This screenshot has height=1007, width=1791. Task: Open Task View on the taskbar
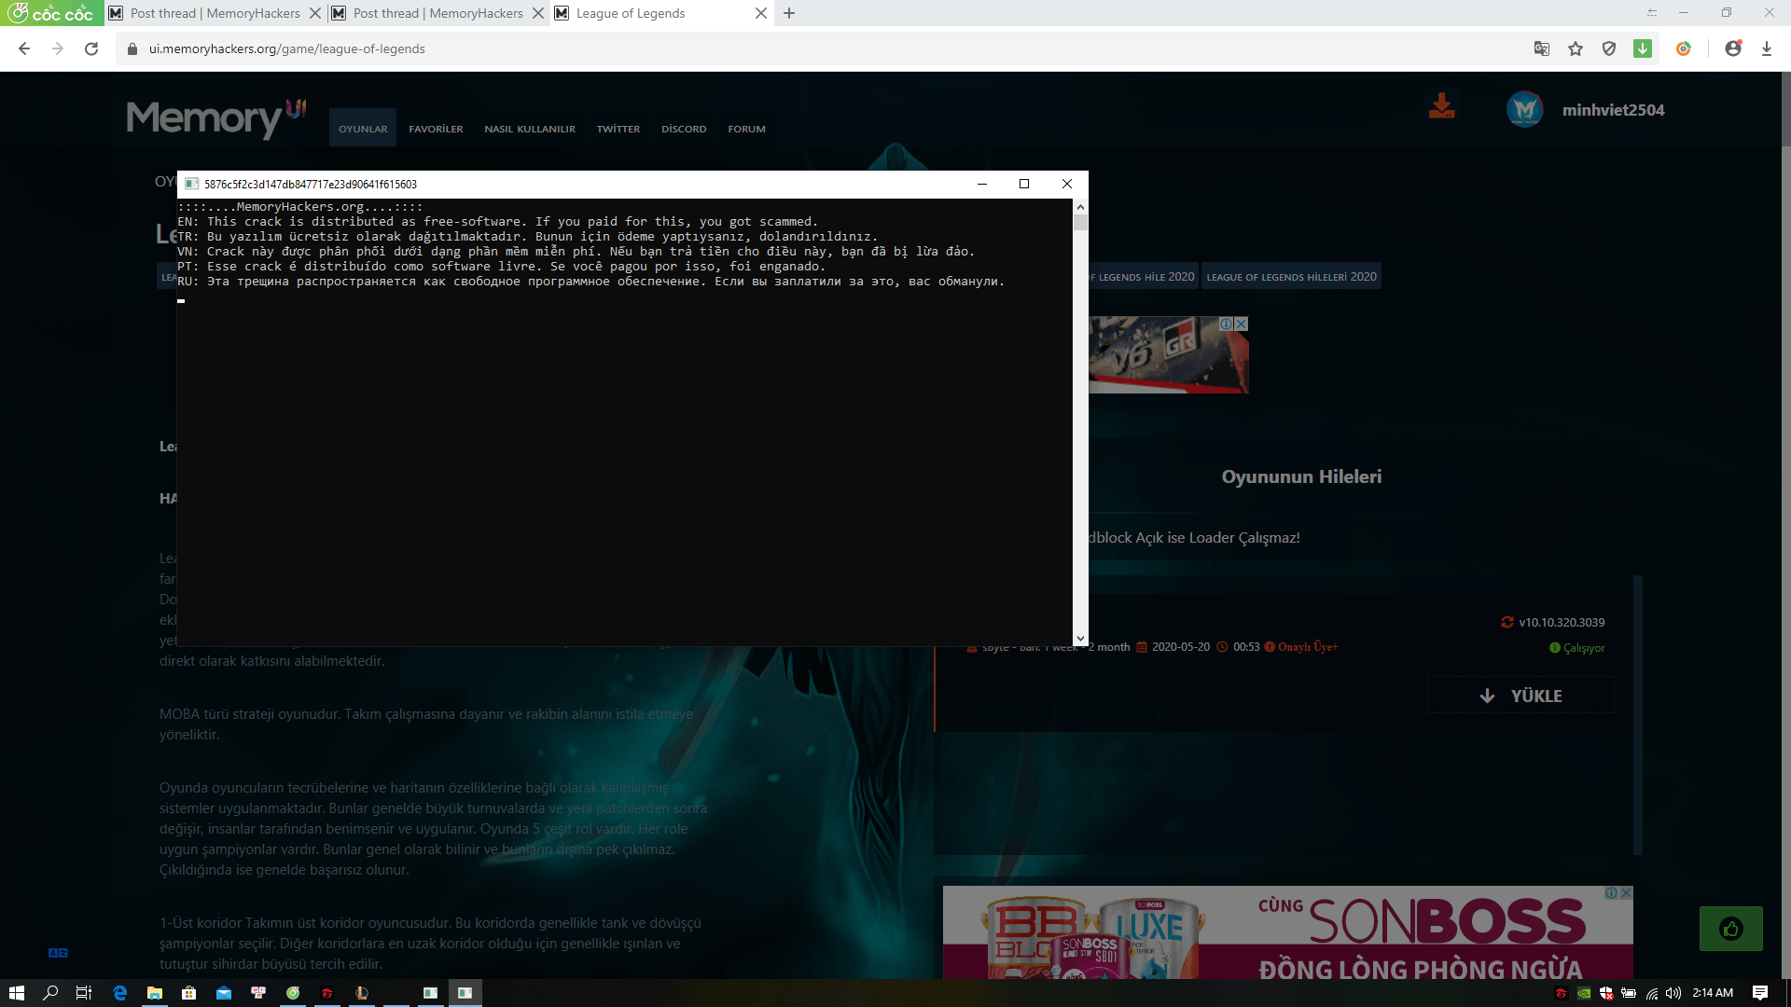point(84,993)
